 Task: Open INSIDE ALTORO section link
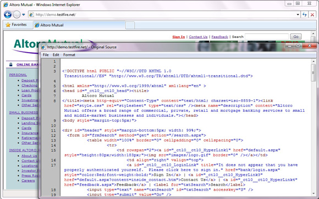[24, 150]
